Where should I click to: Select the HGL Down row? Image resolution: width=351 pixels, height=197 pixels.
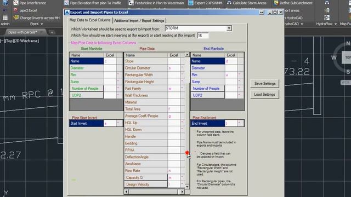pos(146,130)
